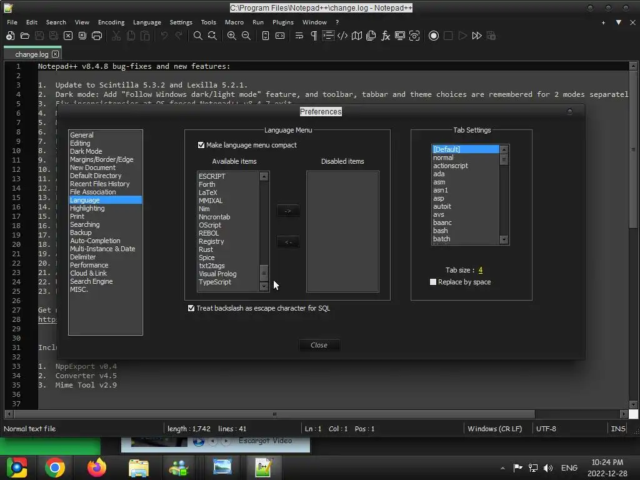Toggle Treat backslash as escape character for SQL

(191, 308)
